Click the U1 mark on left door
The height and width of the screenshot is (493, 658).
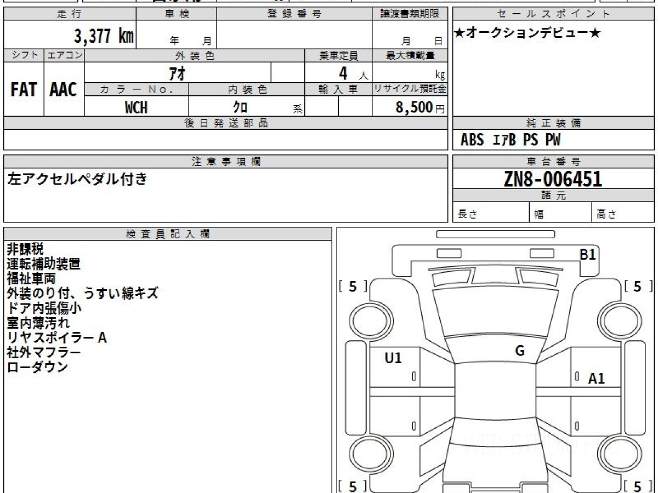tap(393, 358)
